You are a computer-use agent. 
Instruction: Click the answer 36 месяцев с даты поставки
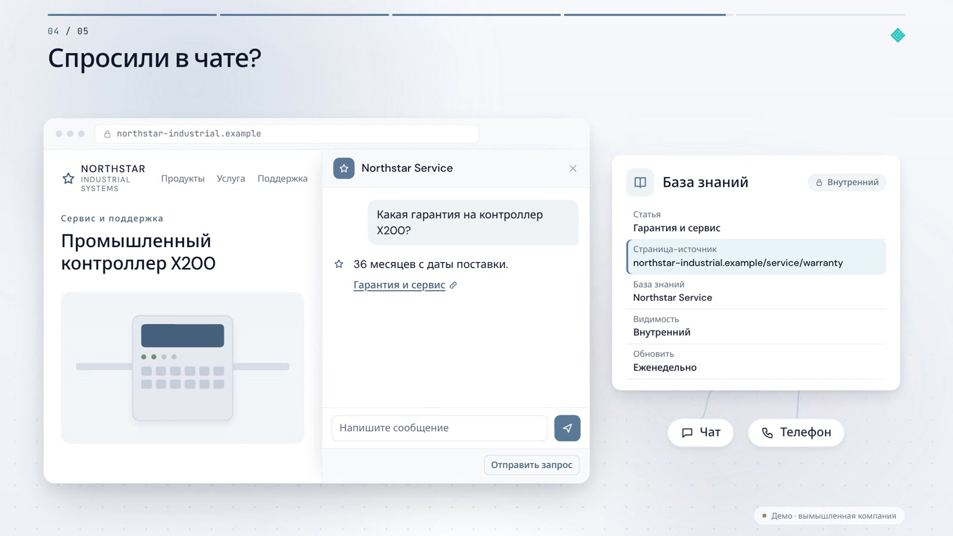pos(431,264)
